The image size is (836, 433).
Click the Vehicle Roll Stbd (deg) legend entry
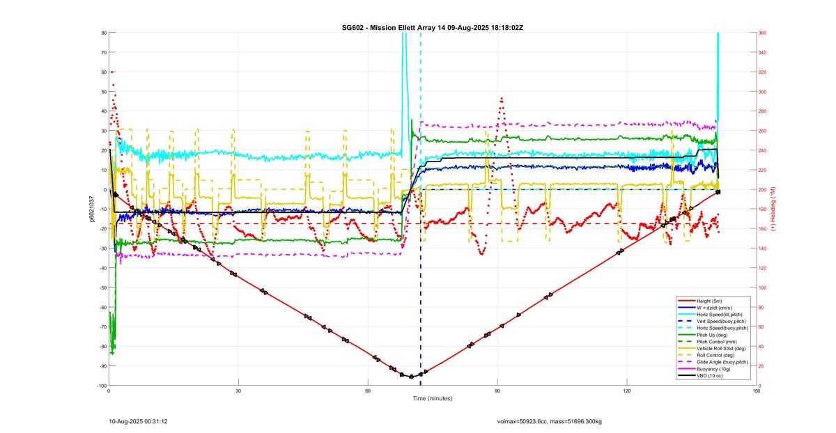coord(721,348)
